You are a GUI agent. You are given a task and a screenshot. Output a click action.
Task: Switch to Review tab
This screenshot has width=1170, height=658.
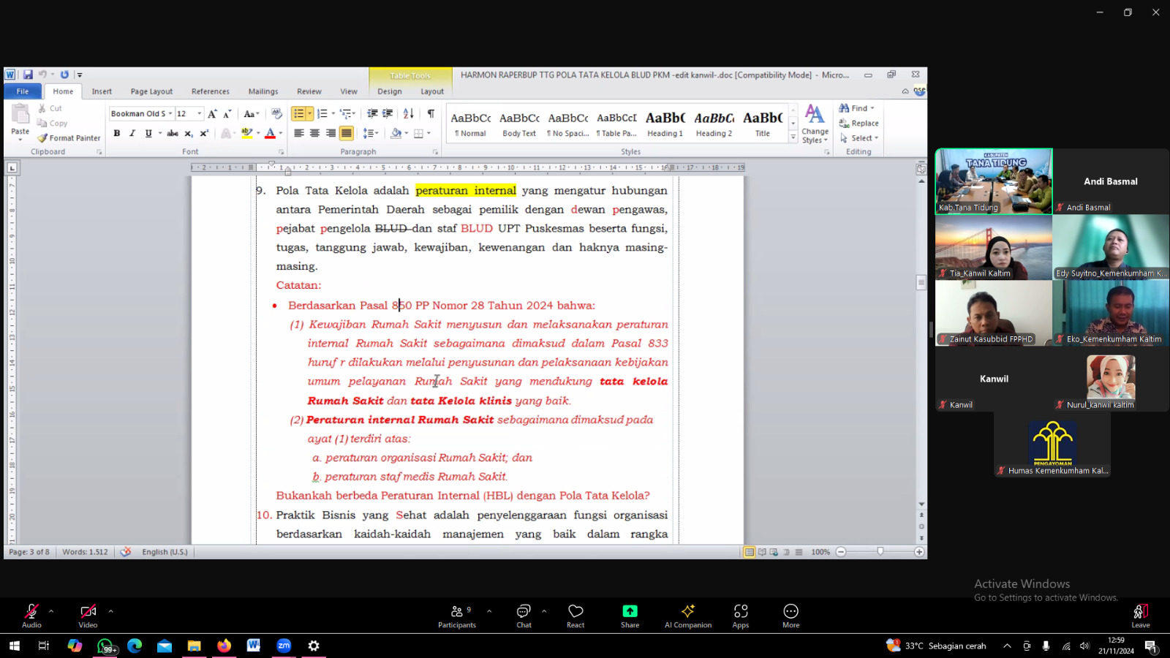click(x=309, y=91)
